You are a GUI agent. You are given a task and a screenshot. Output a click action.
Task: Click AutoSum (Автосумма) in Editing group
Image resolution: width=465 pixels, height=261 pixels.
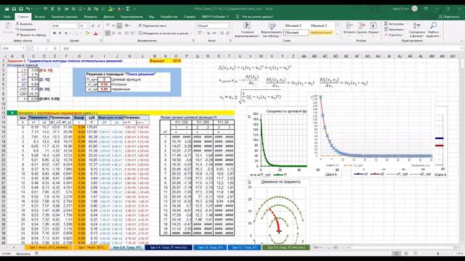point(395,24)
